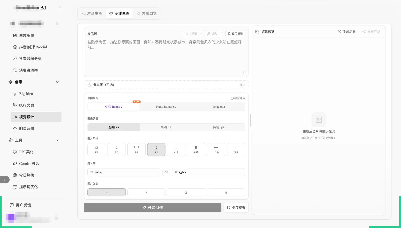Expand the 参考图 section via 展开
Screen dimensions: 401x228
[x=242, y=85]
